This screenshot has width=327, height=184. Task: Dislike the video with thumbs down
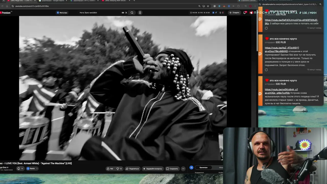pos(119,169)
